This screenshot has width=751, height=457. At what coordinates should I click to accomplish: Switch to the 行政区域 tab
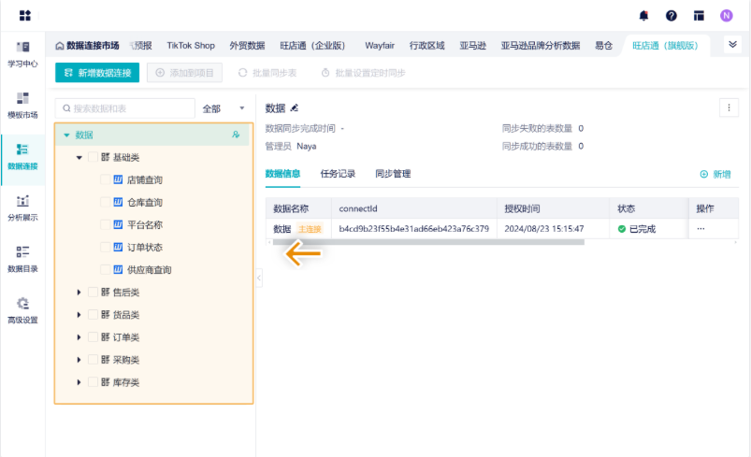(x=426, y=46)
